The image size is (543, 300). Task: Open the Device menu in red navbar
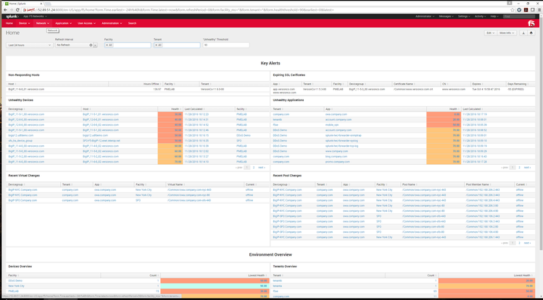pos(24,23)
